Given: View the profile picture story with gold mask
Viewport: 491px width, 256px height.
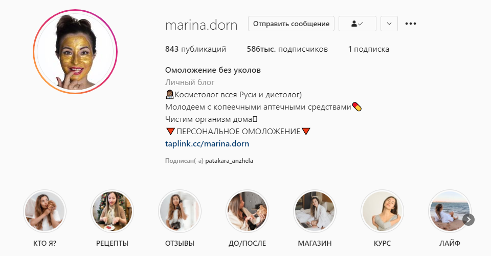Looking at the screenshot, I should [x=75, y=52].
